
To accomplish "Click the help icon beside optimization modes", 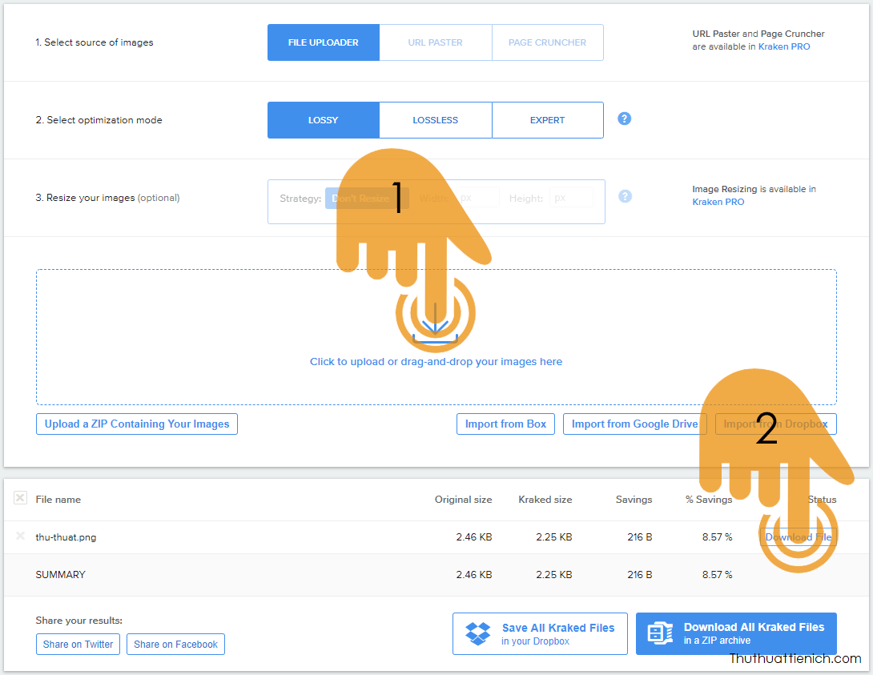I will 625,119.
